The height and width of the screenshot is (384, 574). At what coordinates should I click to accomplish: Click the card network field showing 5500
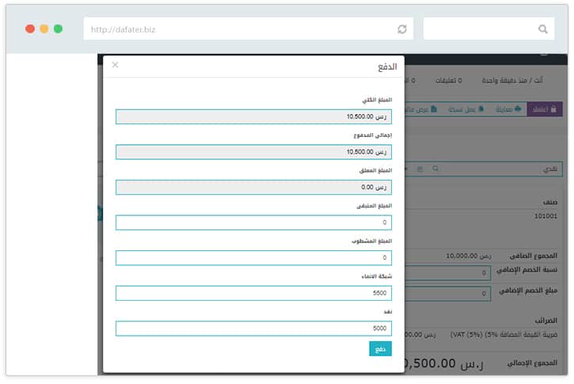[253, 293]
